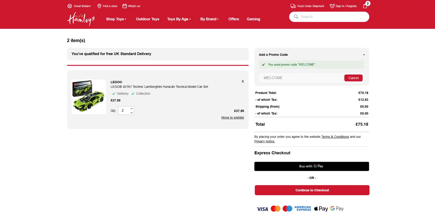Click the Mastercard payment logo
Image resolution: width=435 pixels, height=216 pixels.
click(x=275, y=208)
